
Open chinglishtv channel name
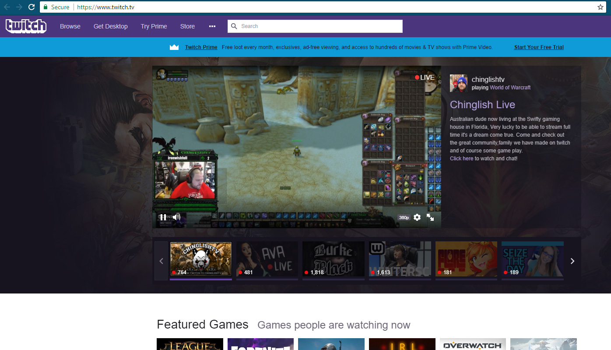pyautogui.click(x=488, y=80)
